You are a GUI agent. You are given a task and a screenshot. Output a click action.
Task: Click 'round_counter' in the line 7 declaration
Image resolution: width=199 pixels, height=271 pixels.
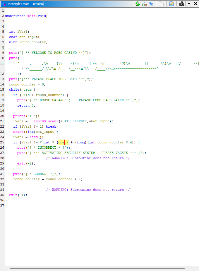coord(33,42)
